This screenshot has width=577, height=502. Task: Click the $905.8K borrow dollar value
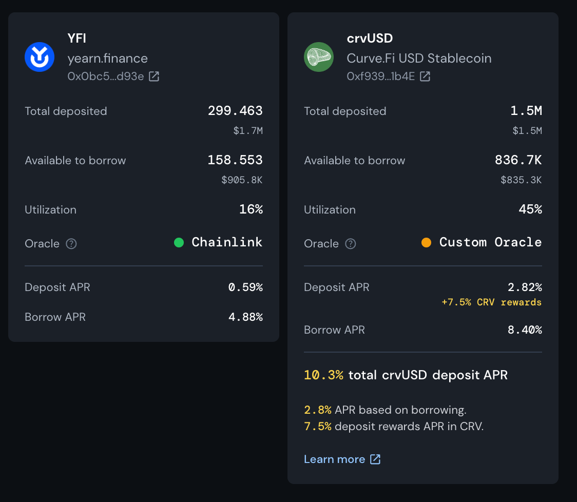pyautogui.click(x=242, y=180)
